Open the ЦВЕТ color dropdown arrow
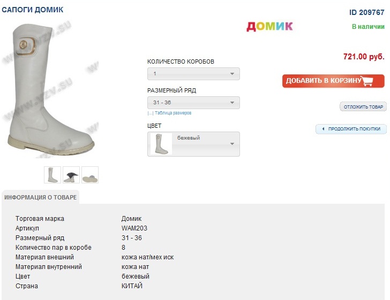 232,144
